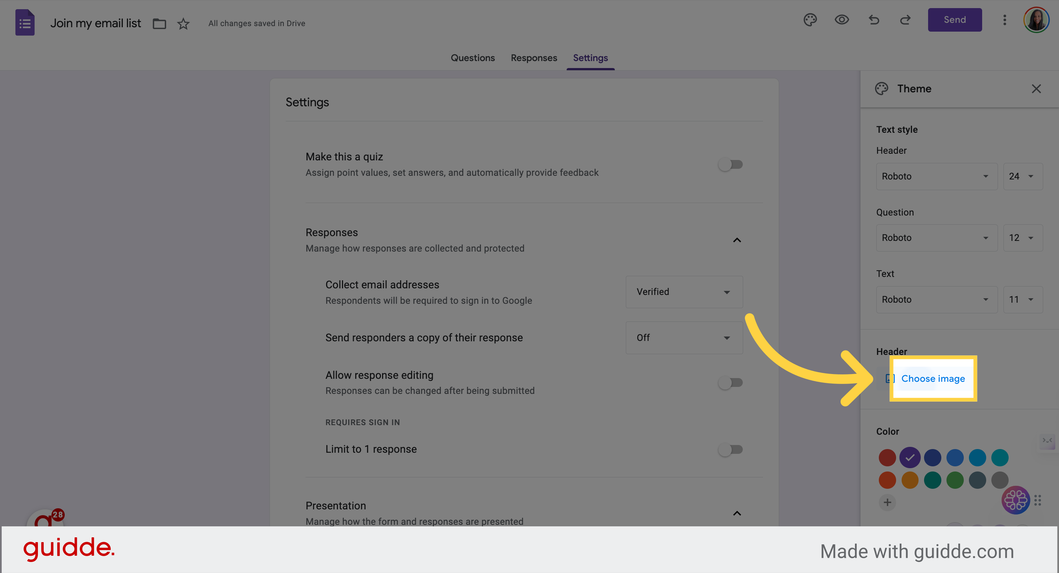Click the collapse widget icon near Color
Screen dimensions: 1059x573
(x=1047, y=441)
